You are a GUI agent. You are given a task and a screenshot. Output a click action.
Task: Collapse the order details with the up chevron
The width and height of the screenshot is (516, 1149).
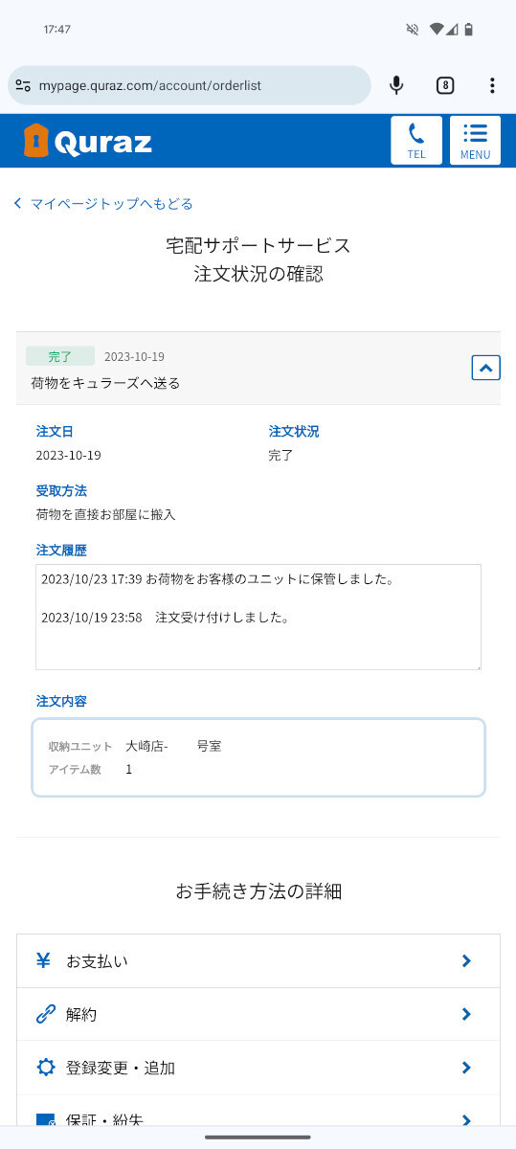click(x=486, y=367)
